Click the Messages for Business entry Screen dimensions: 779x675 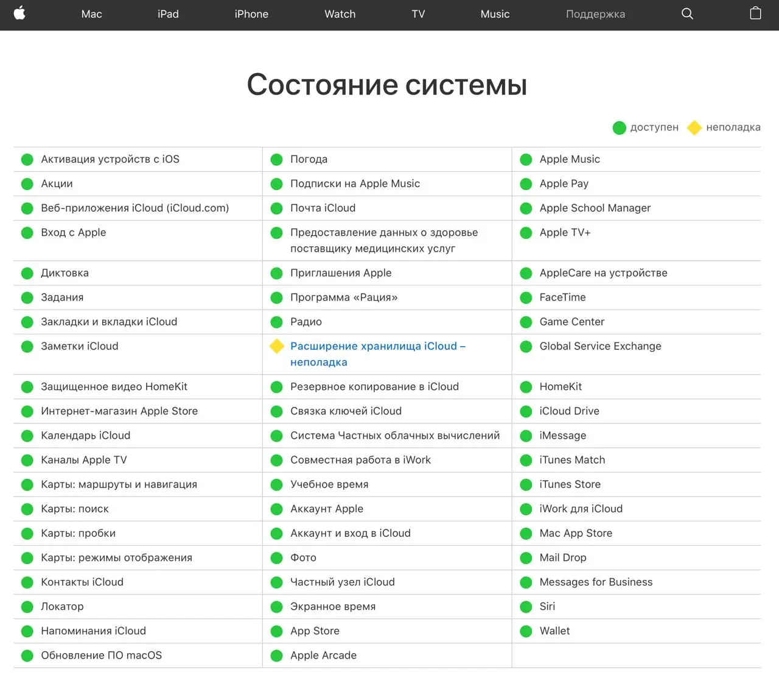(x=596, y=582)
